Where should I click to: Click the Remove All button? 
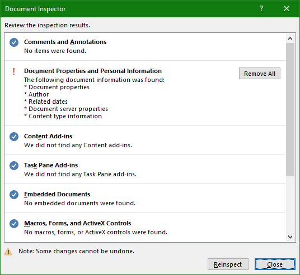pyautogui.click(x=260, y=74)
